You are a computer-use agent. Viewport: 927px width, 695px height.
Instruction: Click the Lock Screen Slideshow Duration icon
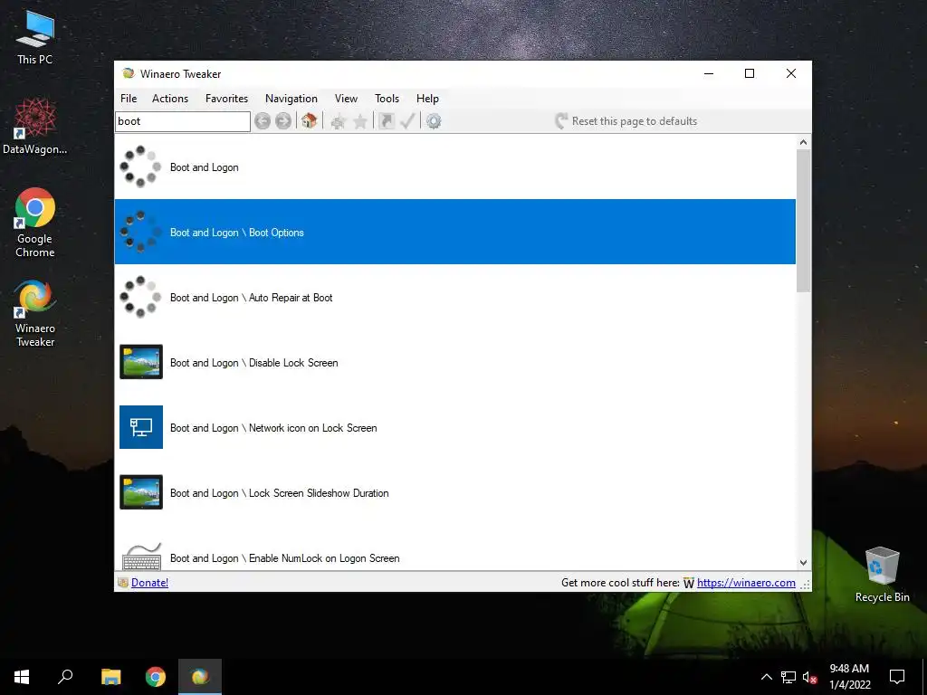pyautogui.click(x=140, y=491)
